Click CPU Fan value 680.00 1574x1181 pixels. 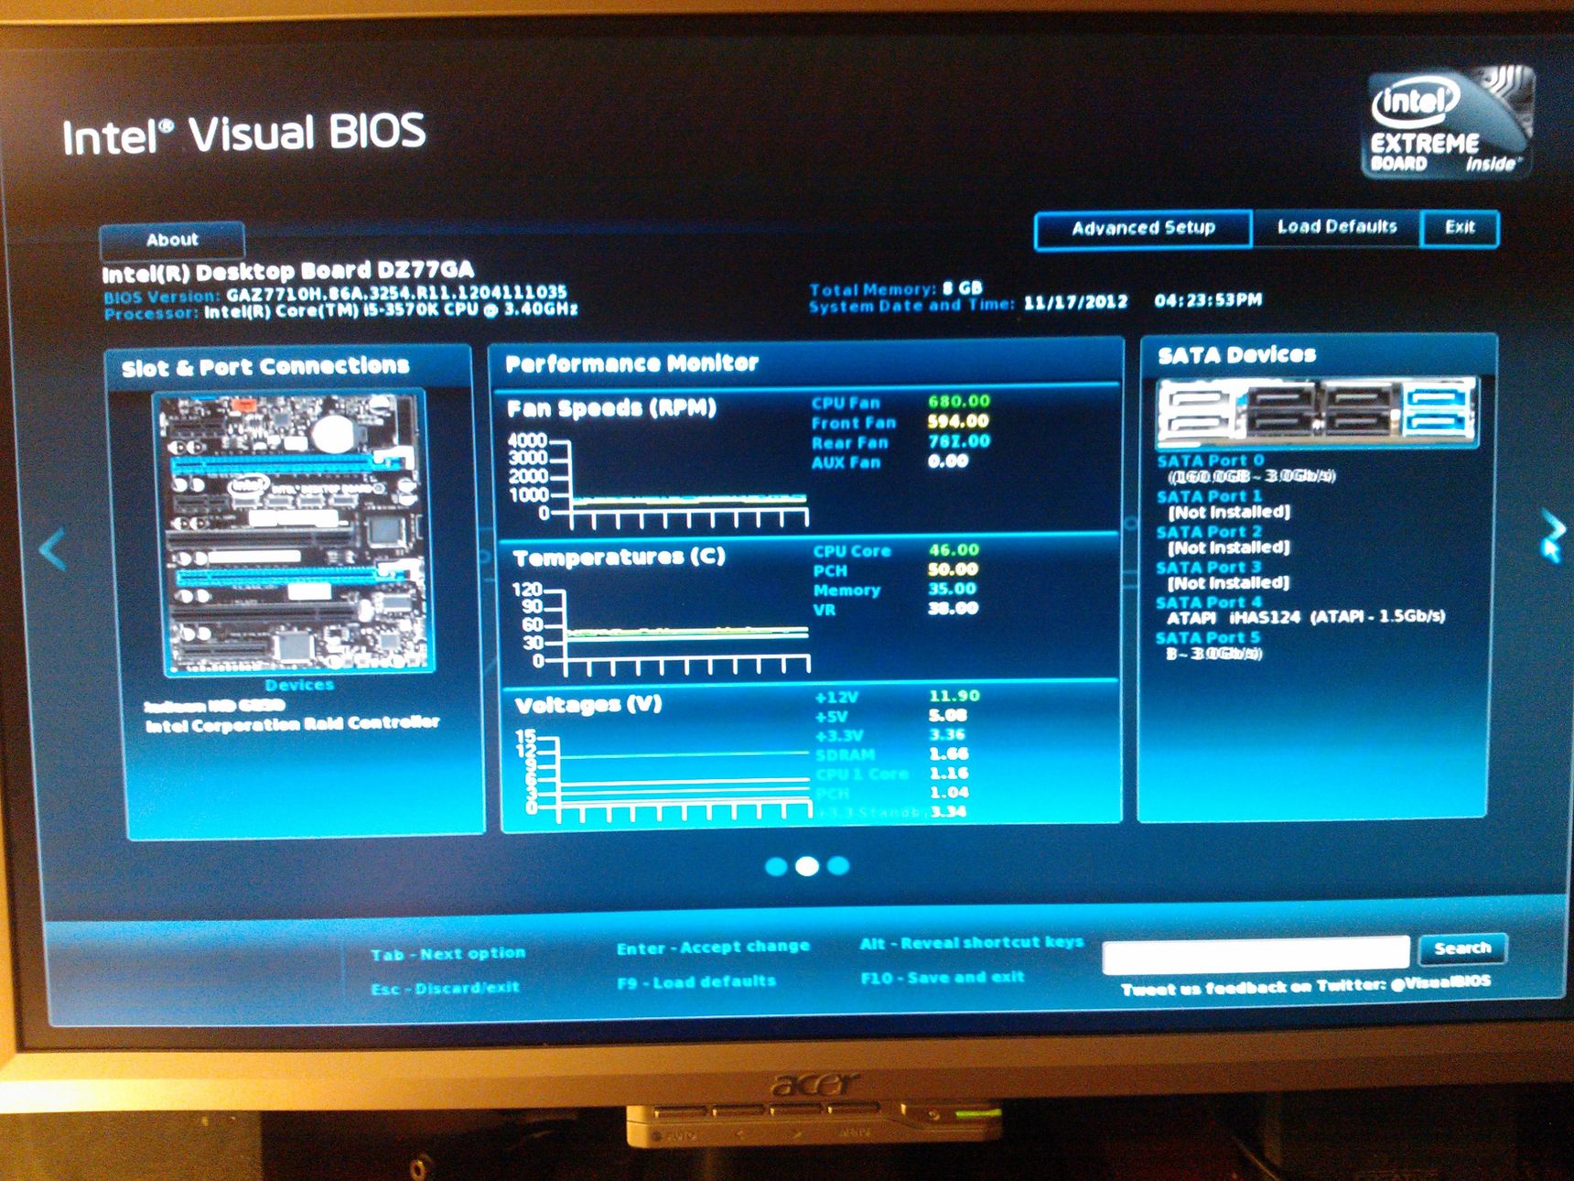(958, 401)
